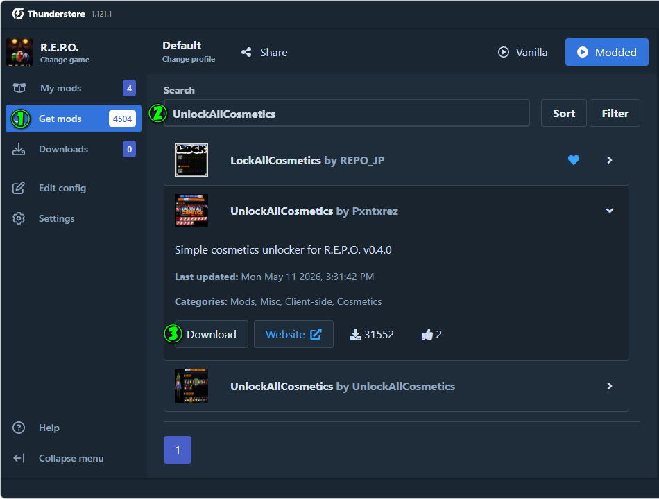Click the Edit config pencil icon
The image size is (659, 499).
point(19,188)
